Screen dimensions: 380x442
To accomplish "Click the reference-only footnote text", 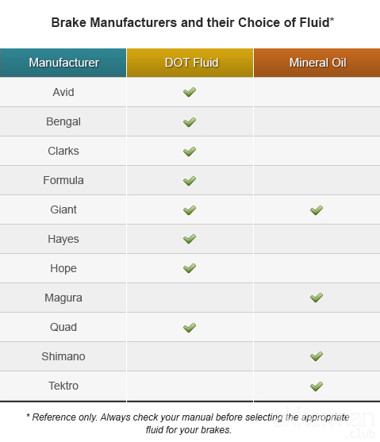I will tap(188, 424).
